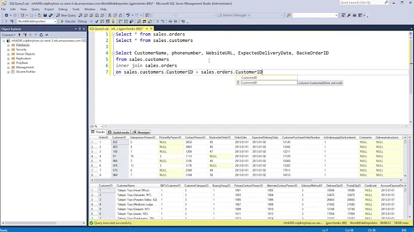Click Display Estimated Execution Plan icon
The height and width of the screenshot is (232, 414).
point(102,21)
